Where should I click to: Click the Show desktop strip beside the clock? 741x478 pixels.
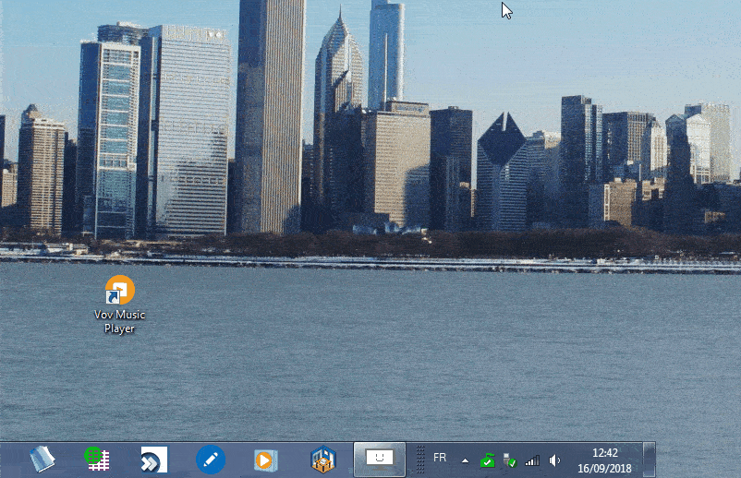[x=649, y=460]
